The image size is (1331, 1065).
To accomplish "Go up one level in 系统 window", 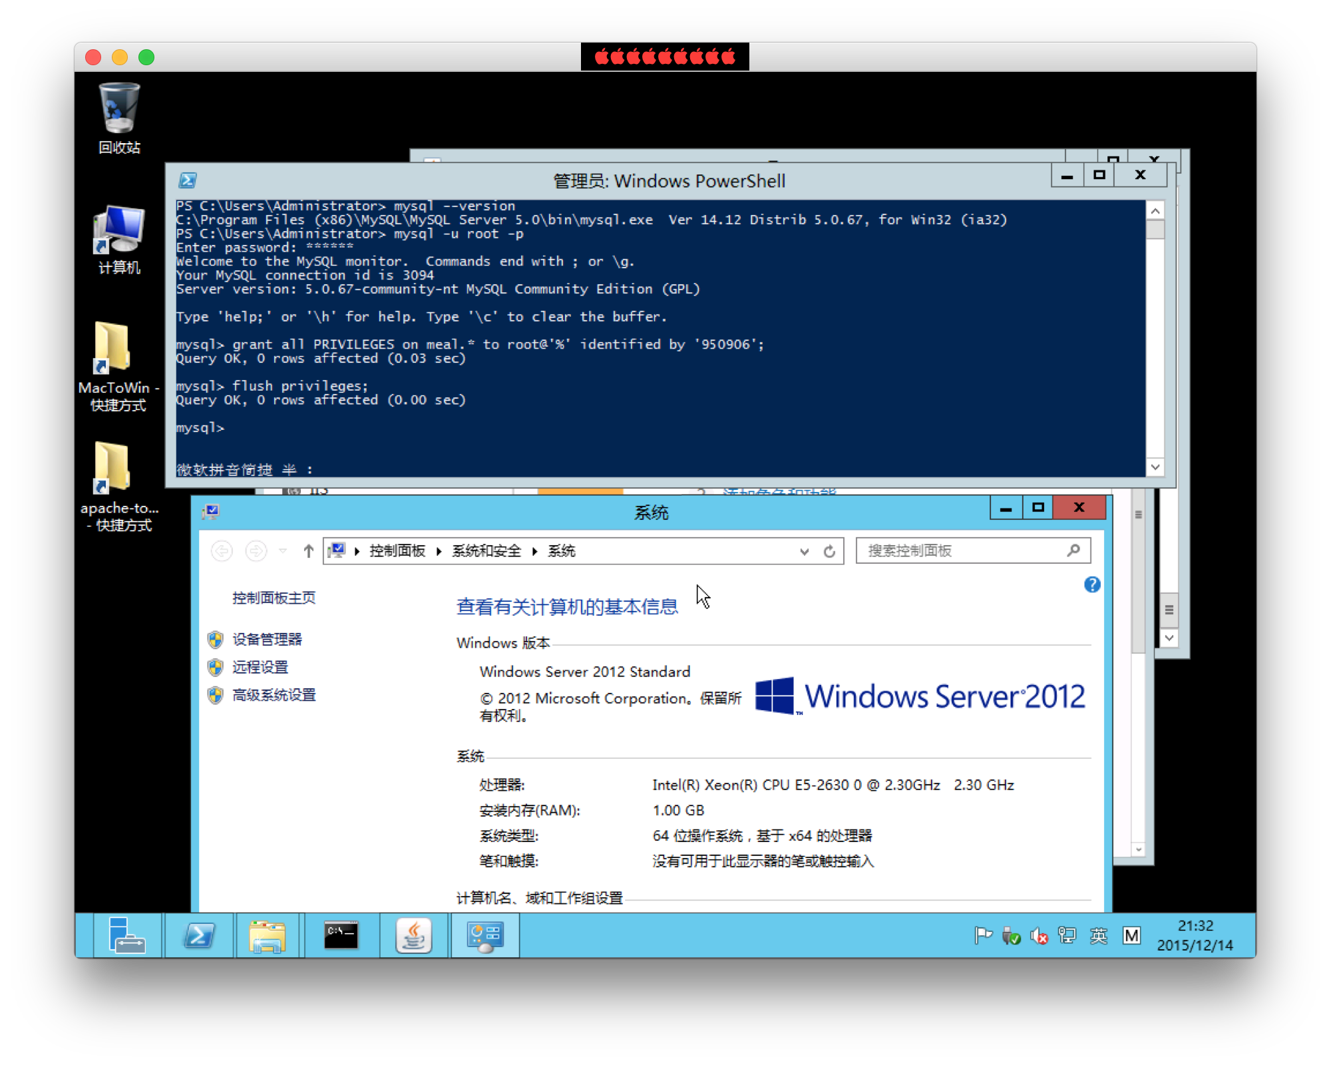I will coord(308,551).
